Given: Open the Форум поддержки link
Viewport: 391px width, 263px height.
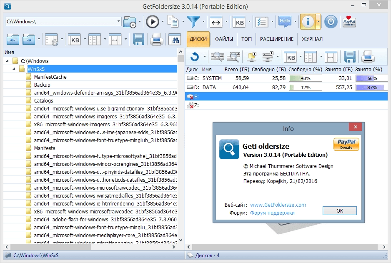Looking at the screenshot, I should pos(272,213).
